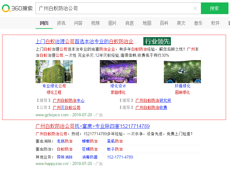The width and height of the screenshot is (230, 169).
Task: Click the 专业绿化公司 link
Action: click(x=54, y=86)
